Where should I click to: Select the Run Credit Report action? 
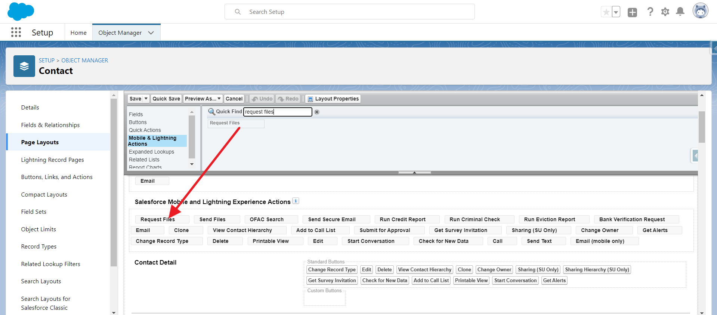[x=407, y=219]
